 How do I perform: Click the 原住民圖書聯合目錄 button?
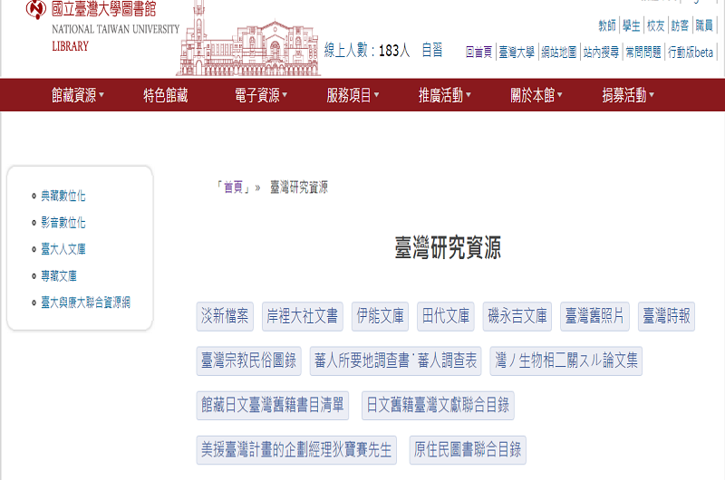point(468,450)
